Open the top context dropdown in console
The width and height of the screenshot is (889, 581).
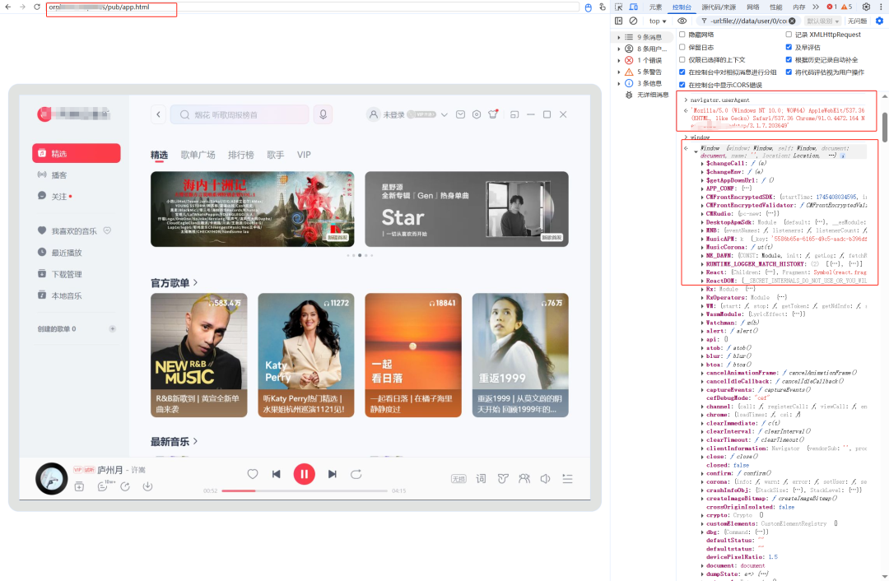(658, 21)
